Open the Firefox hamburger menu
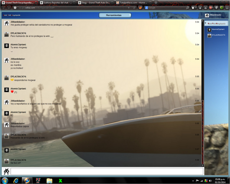This screenshot has height=184, width=230. pyautogui.click(x=227, y=8)
